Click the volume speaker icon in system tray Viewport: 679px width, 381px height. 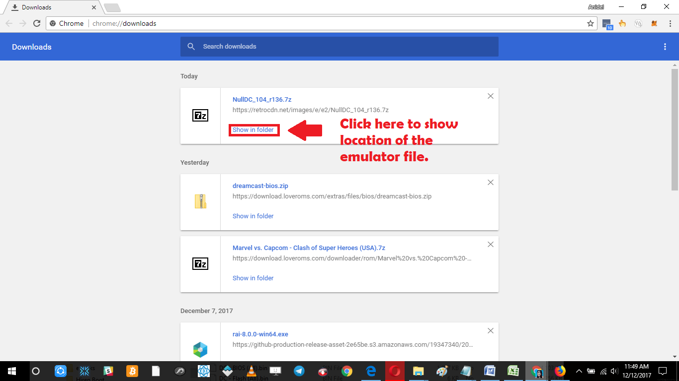615,371
